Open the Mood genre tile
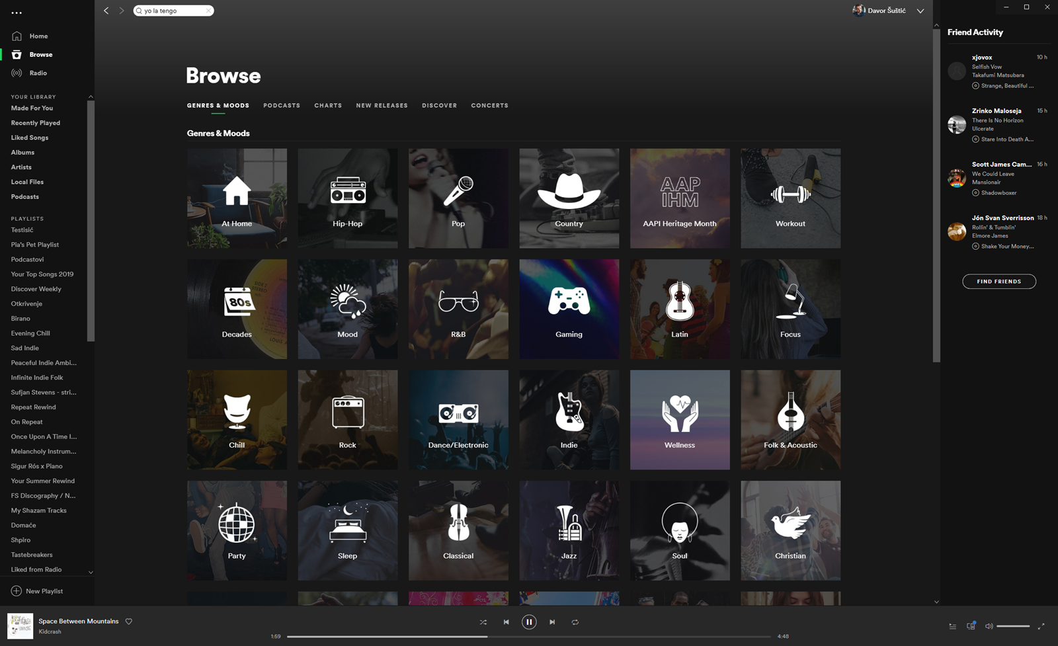1058x646 pixels. pyautogui.click(x=348, y=309)
